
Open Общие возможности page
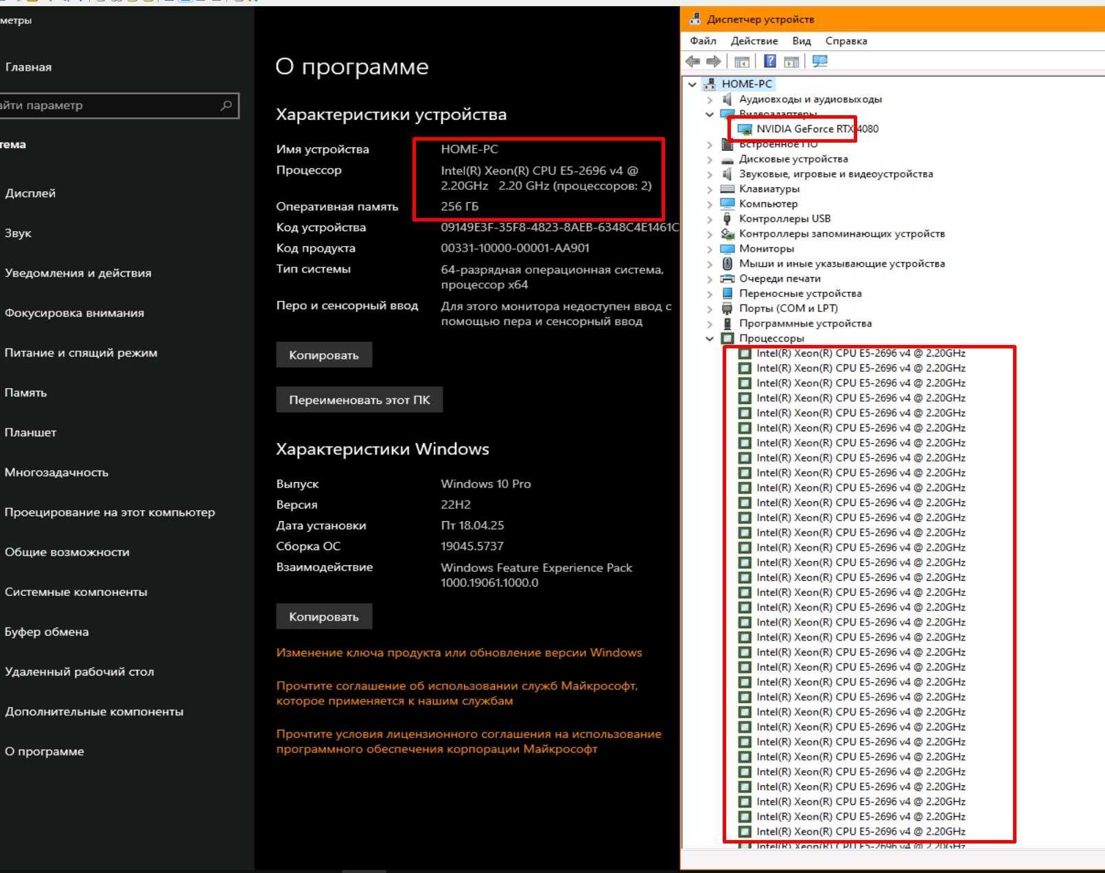67,552
